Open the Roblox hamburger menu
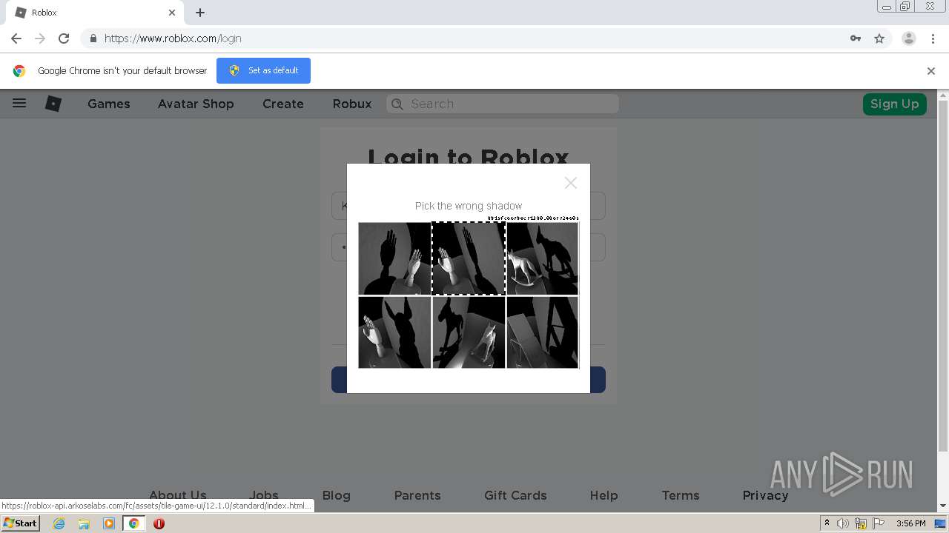Image resolution: width=949 pixels, height=533 pixels. click(19, 104)
